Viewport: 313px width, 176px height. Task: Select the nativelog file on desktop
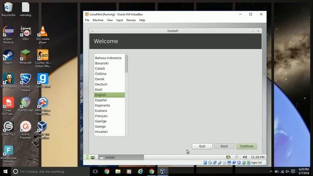pos(25,9)
